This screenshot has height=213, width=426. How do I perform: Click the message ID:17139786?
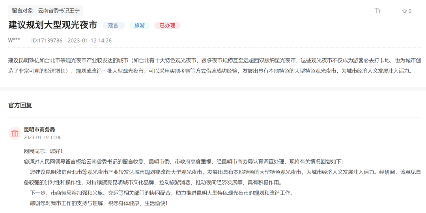coord(47,41)
